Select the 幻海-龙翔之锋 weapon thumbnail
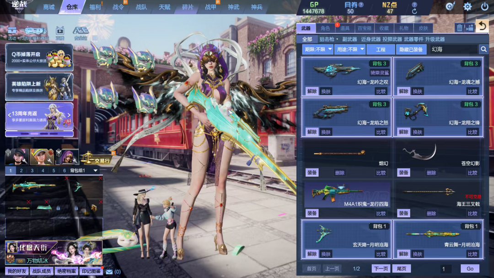This screenshot has height=278, width=494. (417, 112)
